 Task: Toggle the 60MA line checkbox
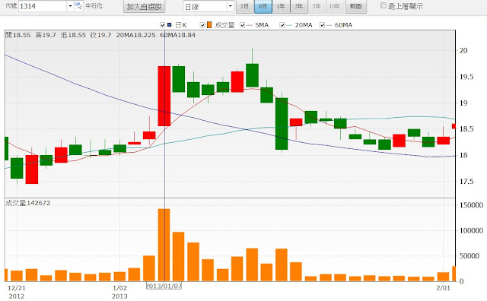[x=322, y=25]
